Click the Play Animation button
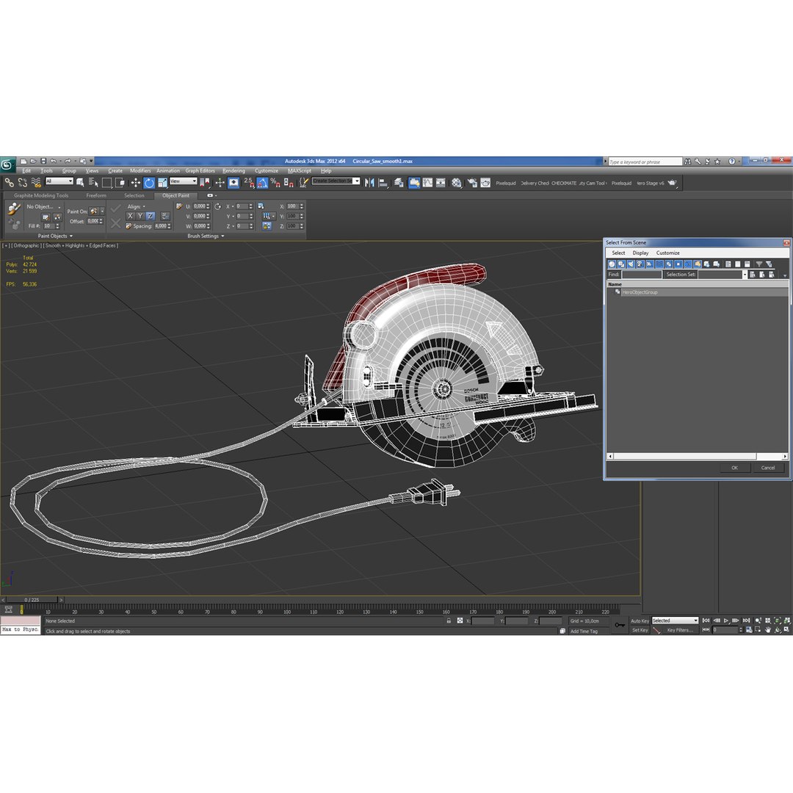The height and width of the screenshot is (793, 793). (725, 620)
